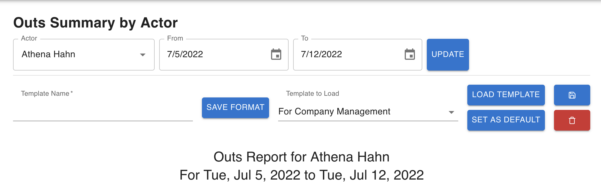
Task: Click the From date 7/5/2022 text
Action: [x=185, y=54]
